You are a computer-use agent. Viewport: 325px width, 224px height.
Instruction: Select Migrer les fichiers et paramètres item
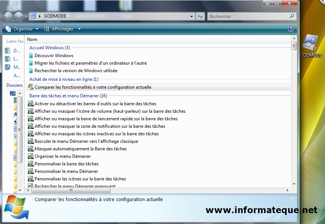pos(91,63)
